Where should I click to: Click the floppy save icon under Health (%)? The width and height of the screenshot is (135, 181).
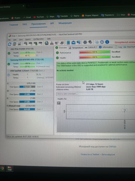[x=59, y=103]
